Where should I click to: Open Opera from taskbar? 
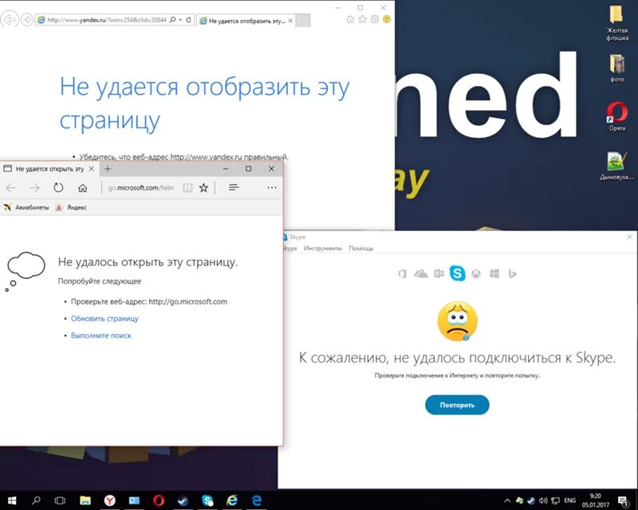158,500
